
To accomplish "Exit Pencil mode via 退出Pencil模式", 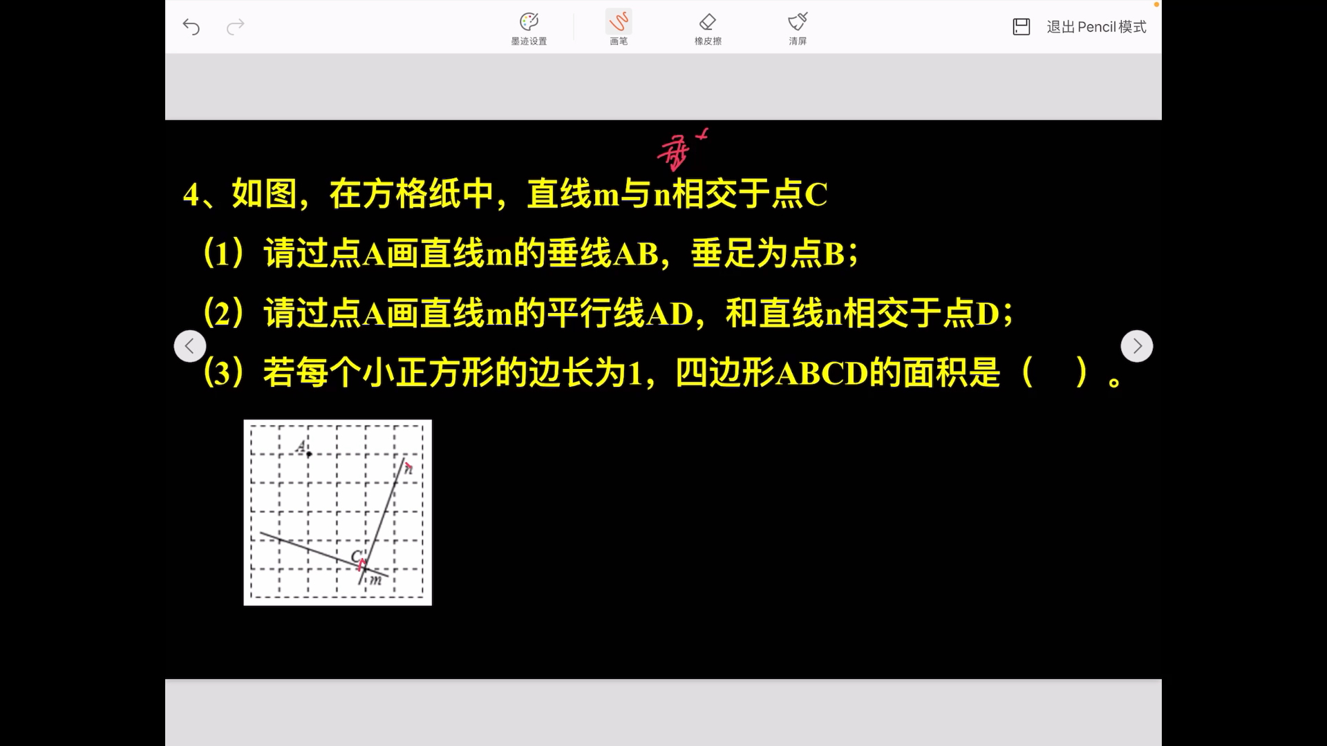I will tap(1096, 27).
